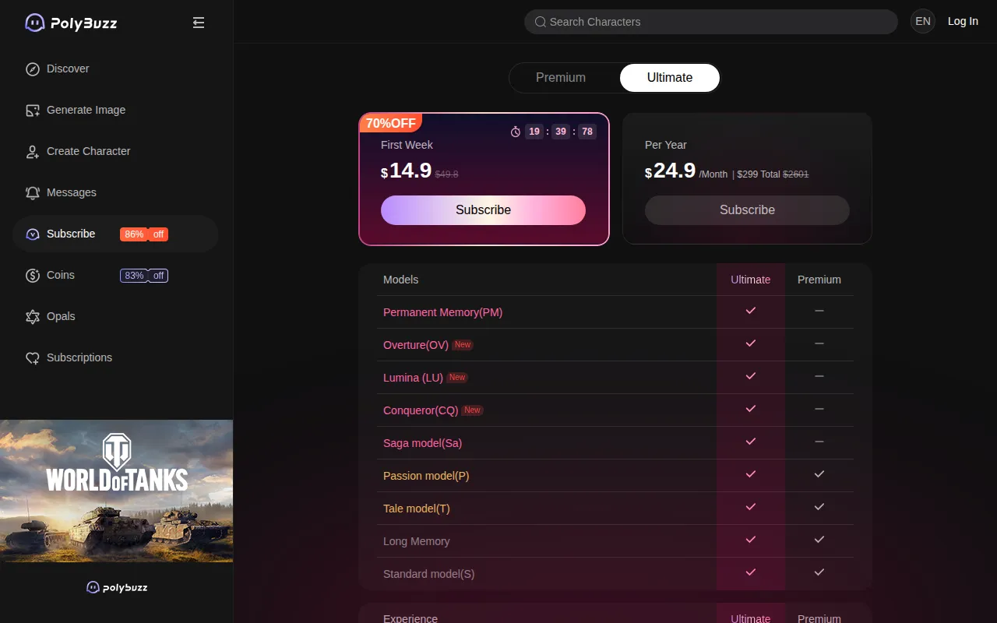Subscribe to the Per Year plan
This screenshot has width=997, height=623.
tap(747, 210)
